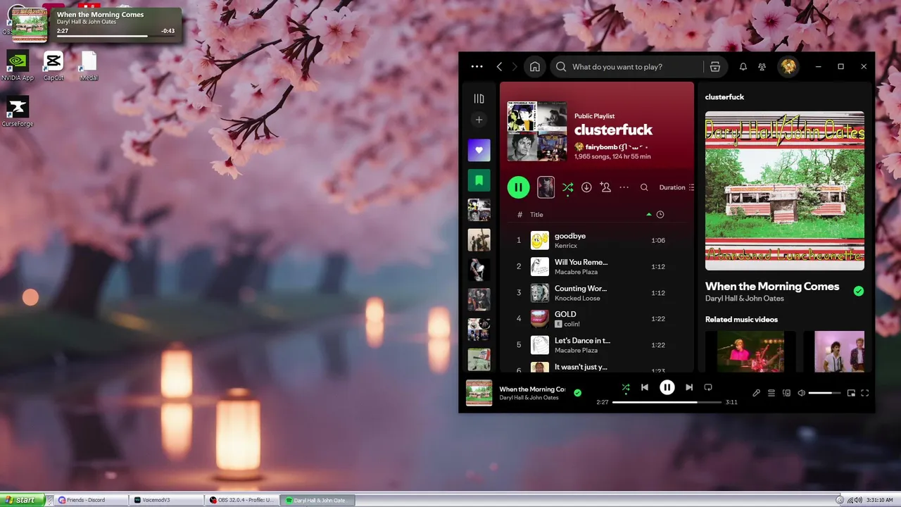The image size is (901, 507).
Task: Seek in desktop media overlay progress bar
Action: (115, 36)
